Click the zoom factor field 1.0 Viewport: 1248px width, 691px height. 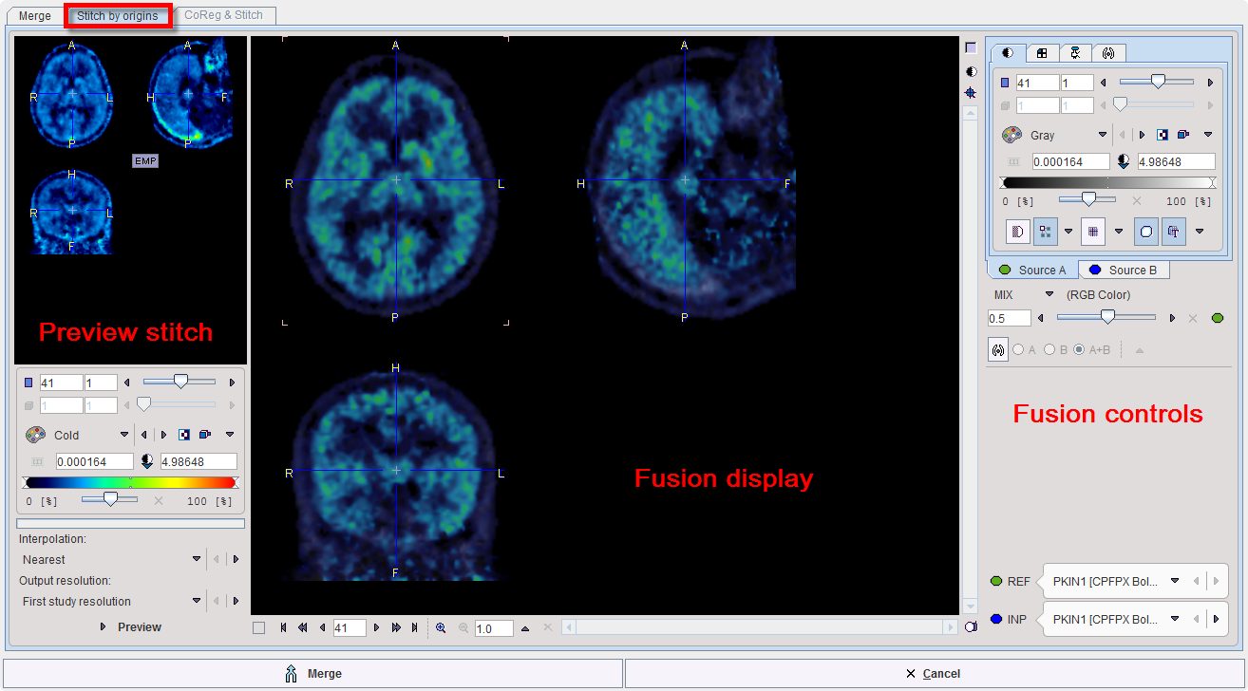point(494,627)
